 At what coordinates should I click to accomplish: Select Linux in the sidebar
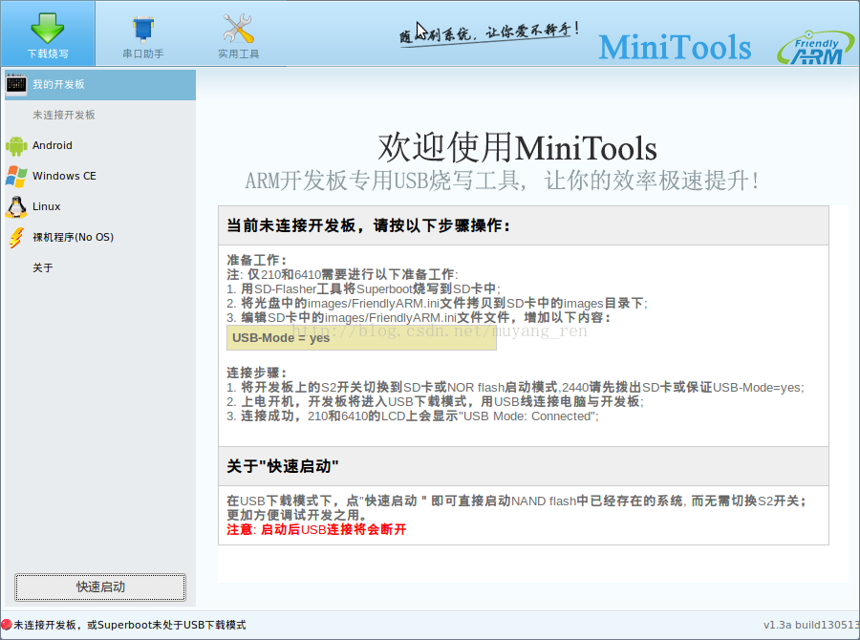100,206
